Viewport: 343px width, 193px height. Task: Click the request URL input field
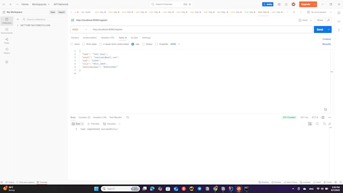201,30
